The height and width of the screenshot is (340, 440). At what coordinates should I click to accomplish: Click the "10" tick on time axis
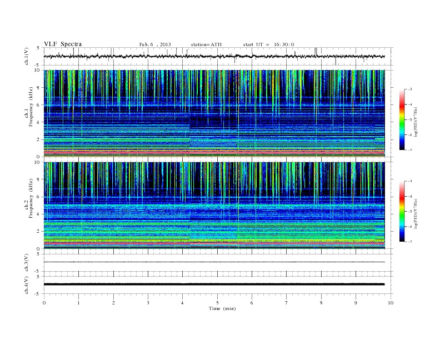[391, 303]
